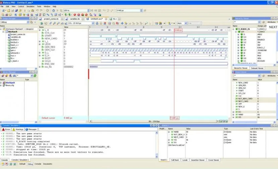
Task: Click the file icon of the project_runme.do tab
Action: click(x=41, y=19)
